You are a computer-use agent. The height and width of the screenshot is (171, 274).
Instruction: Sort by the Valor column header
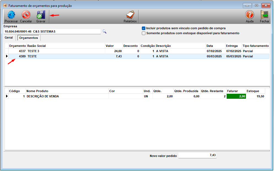point(113,46)
